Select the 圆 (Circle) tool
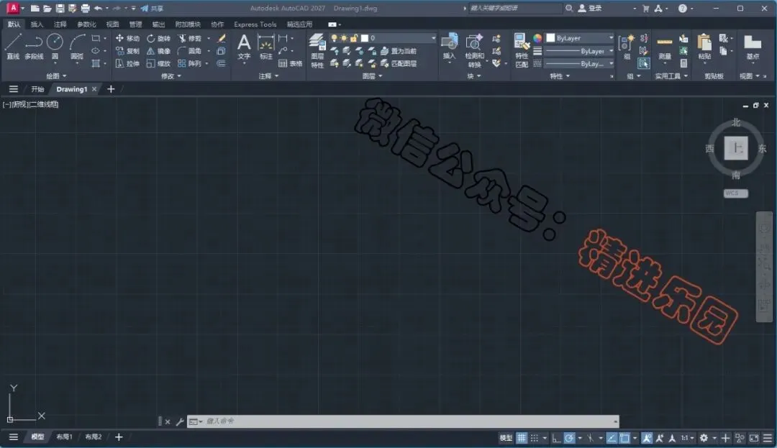 (x=55, y=47)
